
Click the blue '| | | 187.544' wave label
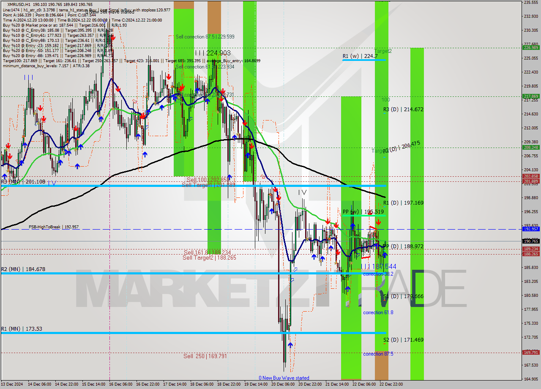tap(379, 266)
